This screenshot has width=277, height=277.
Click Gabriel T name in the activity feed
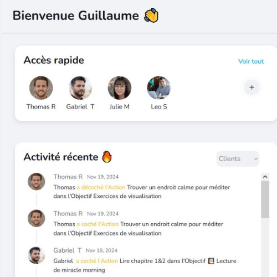68,250
